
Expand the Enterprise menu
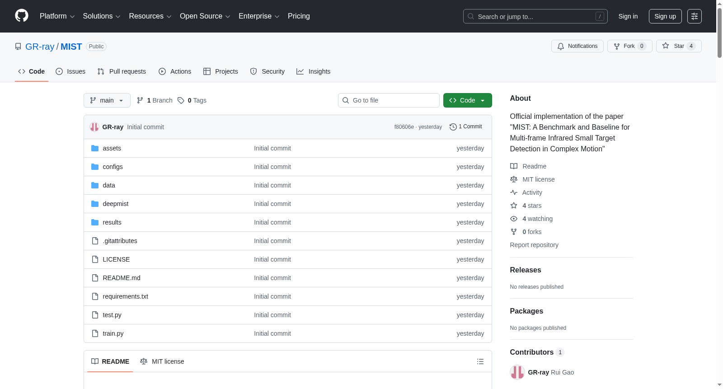(259, 16)
